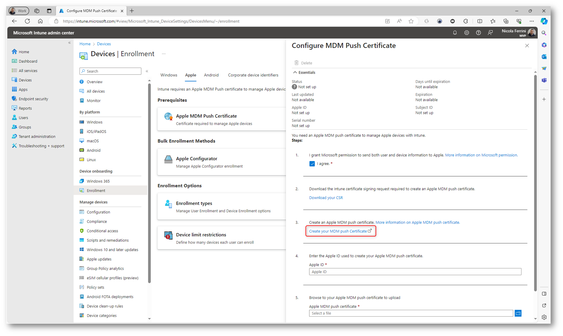The width and height of the screenshot is (563, 336).
Task: Go to Devices breadcrumb link
Action: pyautogui.click(x=104, y=44)
